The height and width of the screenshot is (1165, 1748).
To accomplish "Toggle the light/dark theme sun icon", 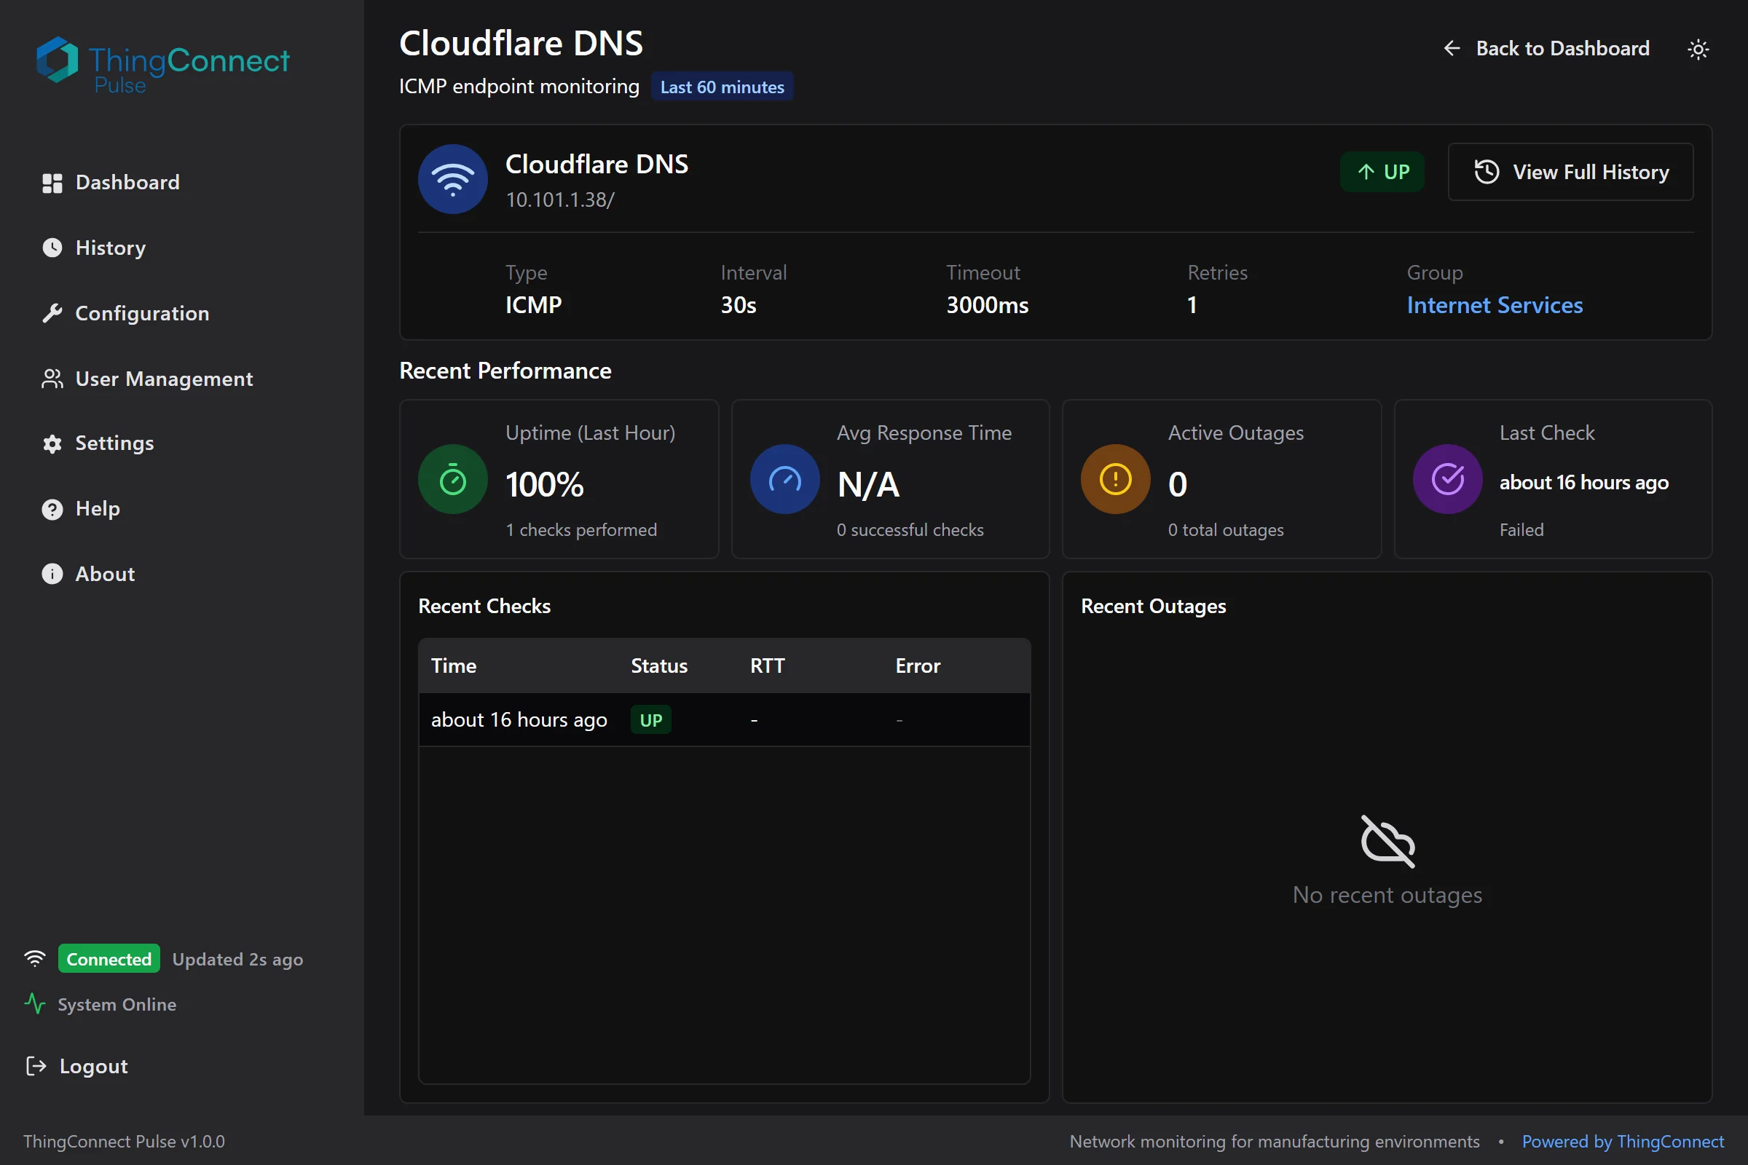I will coord(1698,49).
